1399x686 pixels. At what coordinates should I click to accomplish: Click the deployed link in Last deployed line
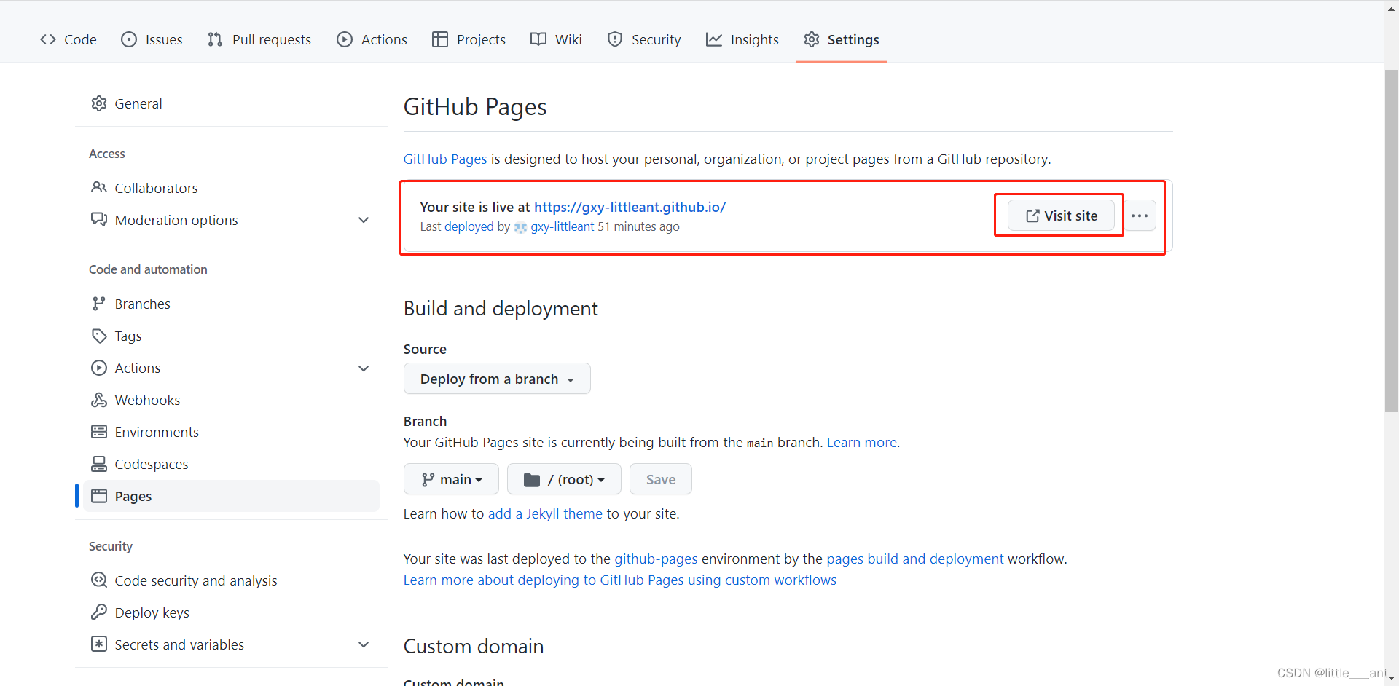coord(469,226)
